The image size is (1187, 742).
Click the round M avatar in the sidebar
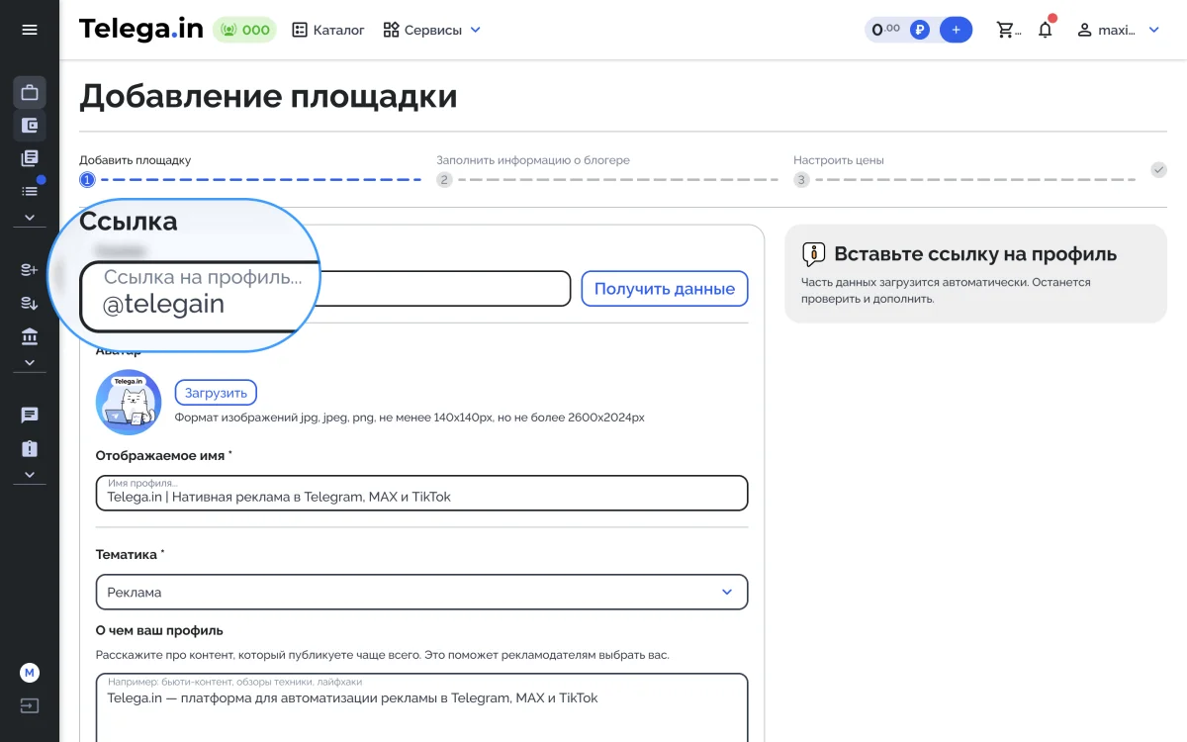[30, 673]
